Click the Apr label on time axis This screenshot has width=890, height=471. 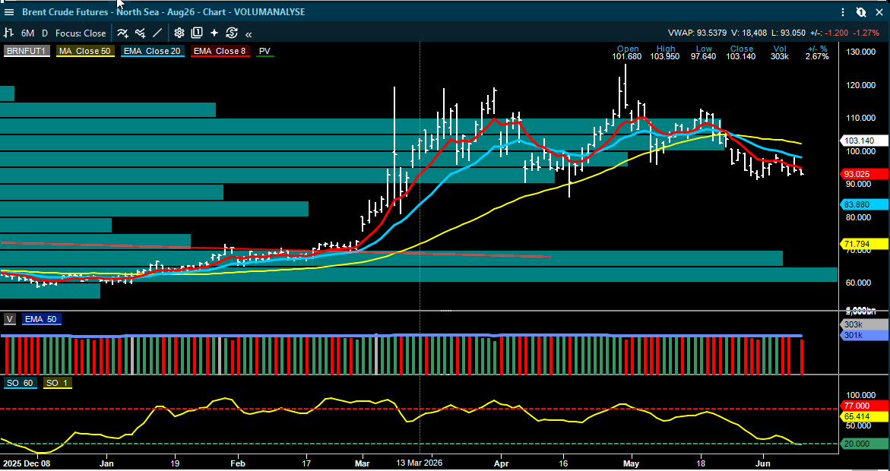pos(501,463)
